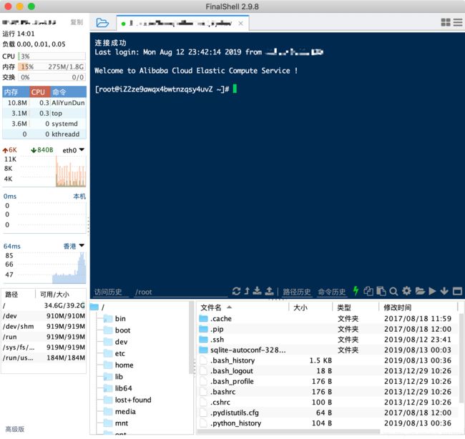Open the hamburger menu icon

458,22
